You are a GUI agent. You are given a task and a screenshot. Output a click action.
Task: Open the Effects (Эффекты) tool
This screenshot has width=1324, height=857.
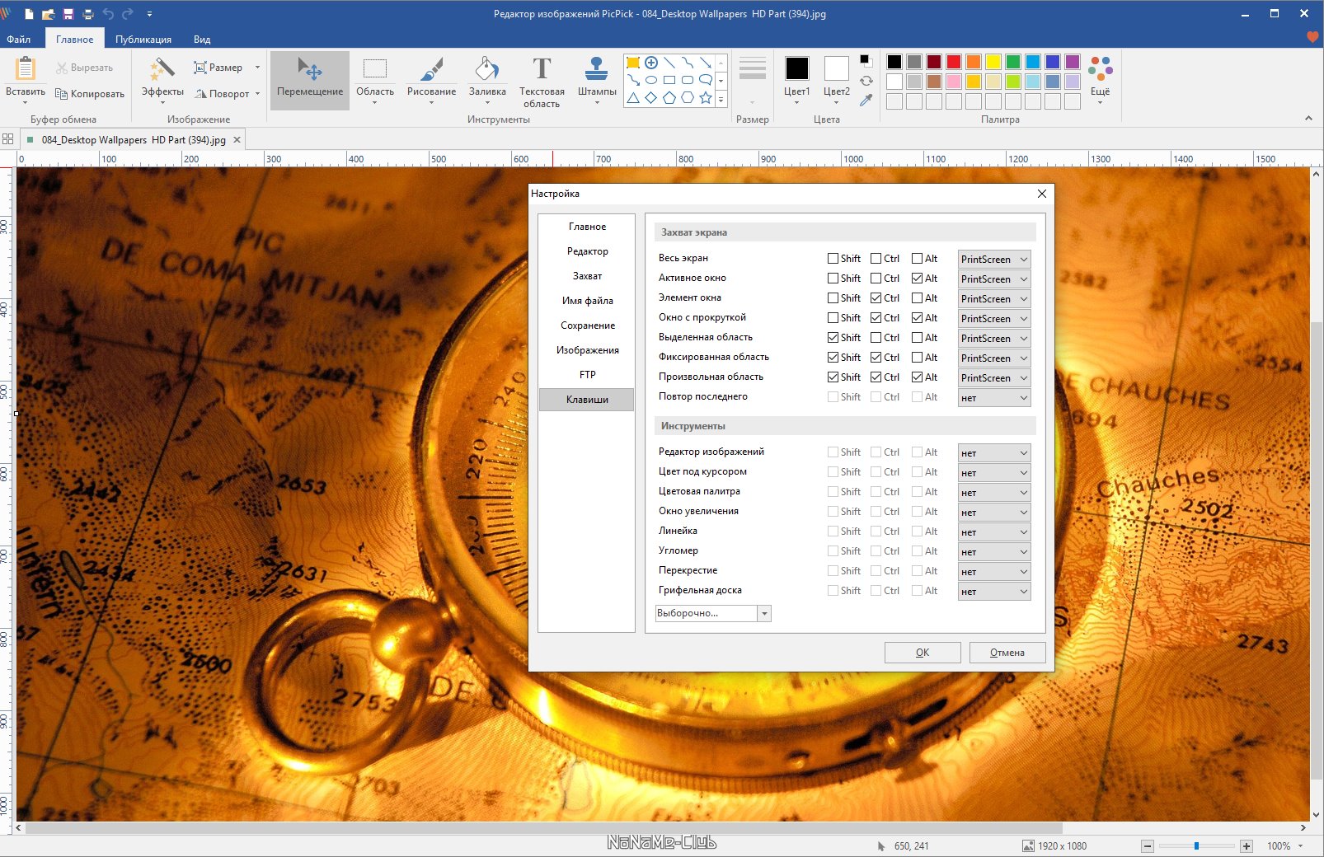(x=162, y=80)
